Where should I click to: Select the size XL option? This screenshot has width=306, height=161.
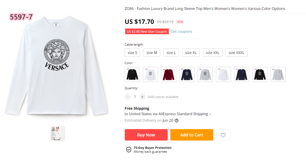pos(191,52)
